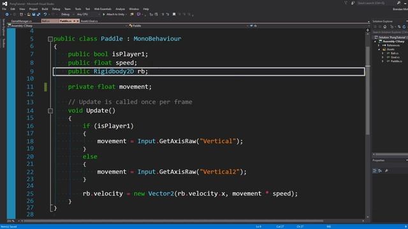Click the Navigate Backward toolbar icon
Screen dimensions: 408x229
(7, 14)
